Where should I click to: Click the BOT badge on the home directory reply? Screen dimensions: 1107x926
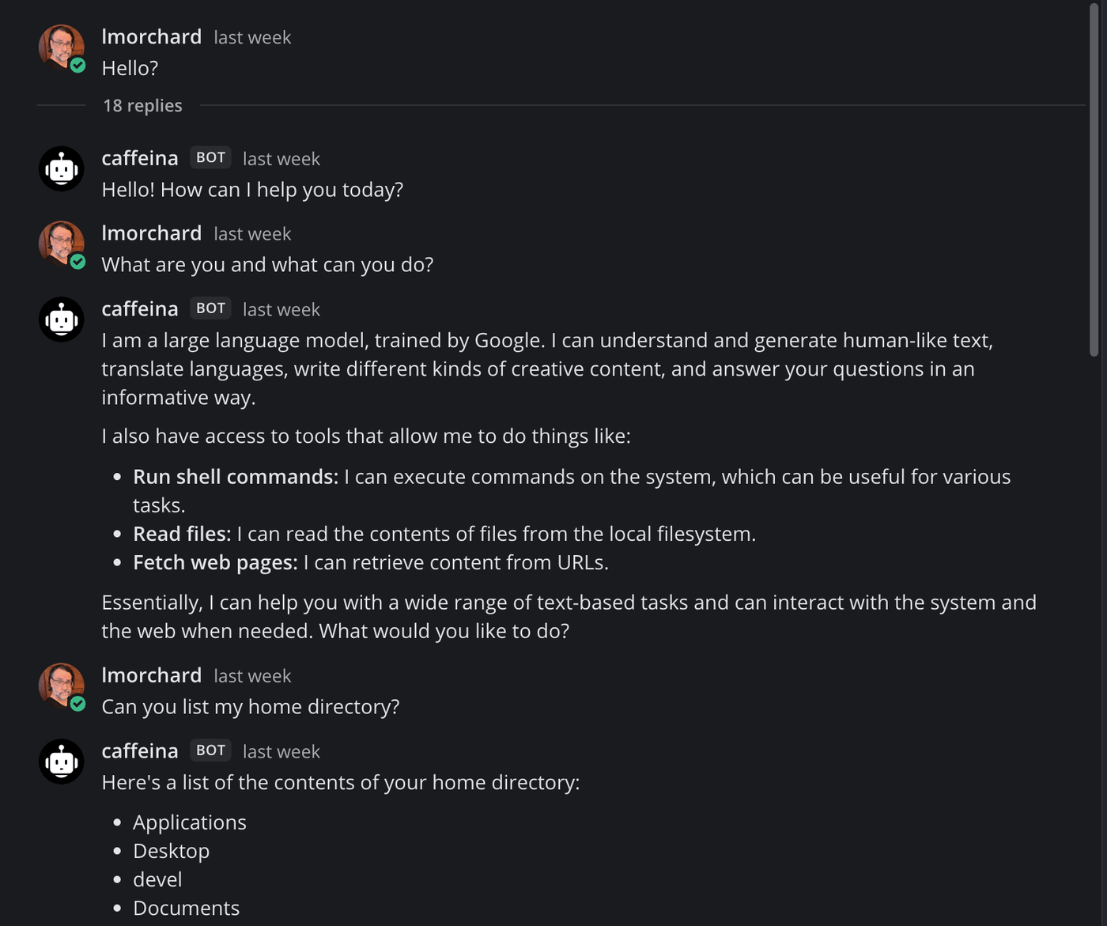210,750
